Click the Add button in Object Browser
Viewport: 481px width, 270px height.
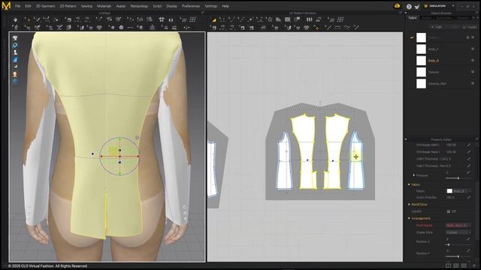click(x=436, y=27)
